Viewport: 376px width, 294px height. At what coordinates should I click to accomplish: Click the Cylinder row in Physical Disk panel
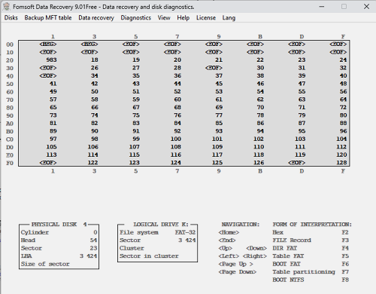click(x=59, y=232)
